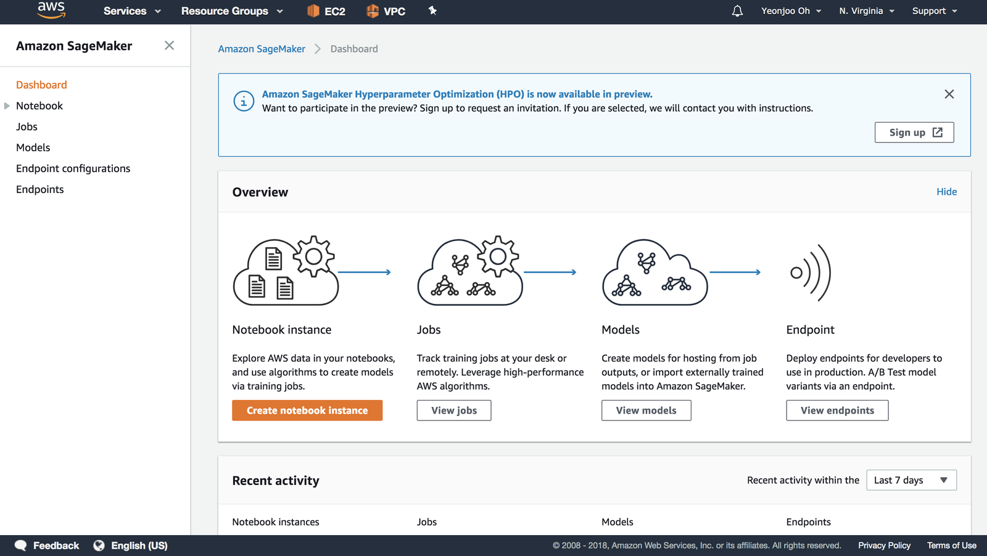Close the Amazon SageMaker sidebar panel
This screenshot has width=987, height=556.
tap(169, 46)
